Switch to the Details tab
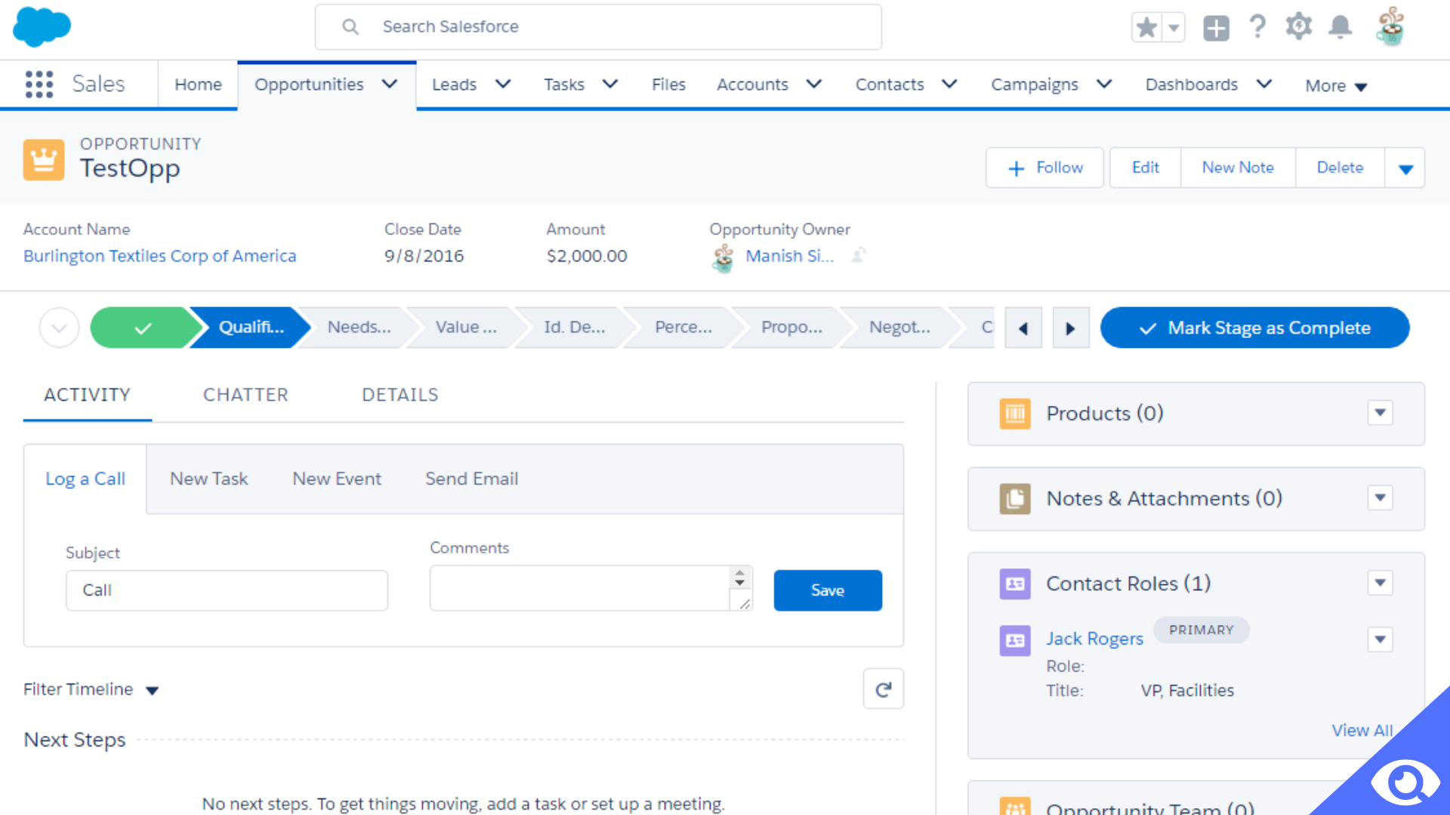Screen dimensions: 1450x815 pos(400,395)
